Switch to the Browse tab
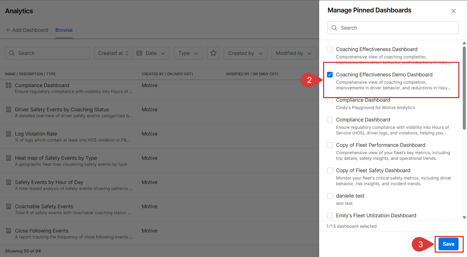 point(64,30)
